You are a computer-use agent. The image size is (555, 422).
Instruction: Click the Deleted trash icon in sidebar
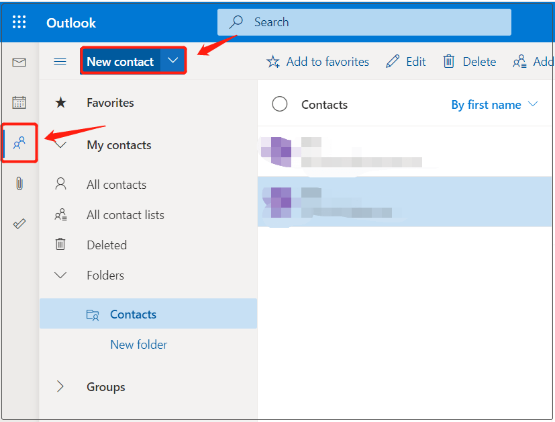coord(60,244)
